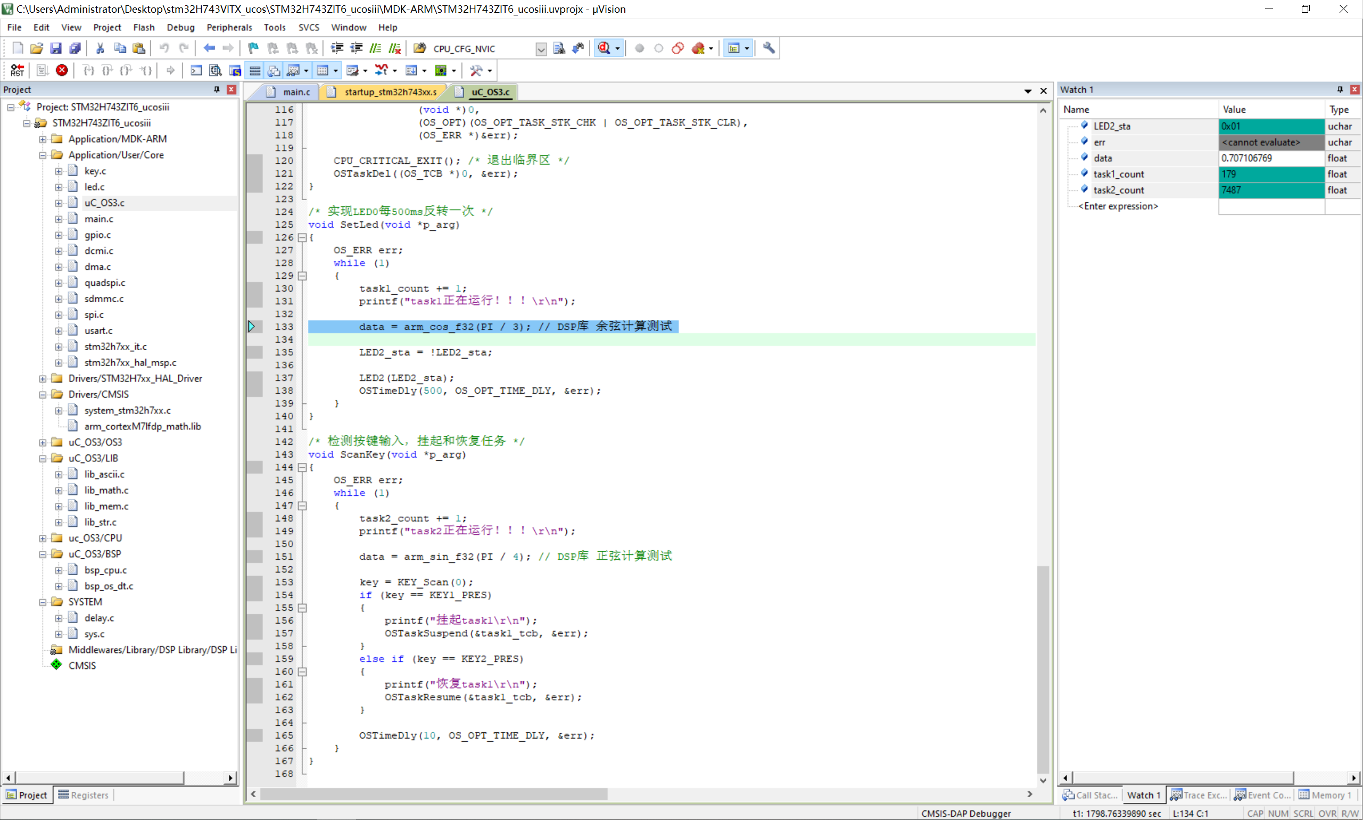
Task: Open the CPU_CFG_NVIC find combo box dropdown
Action: coord(541,49)
